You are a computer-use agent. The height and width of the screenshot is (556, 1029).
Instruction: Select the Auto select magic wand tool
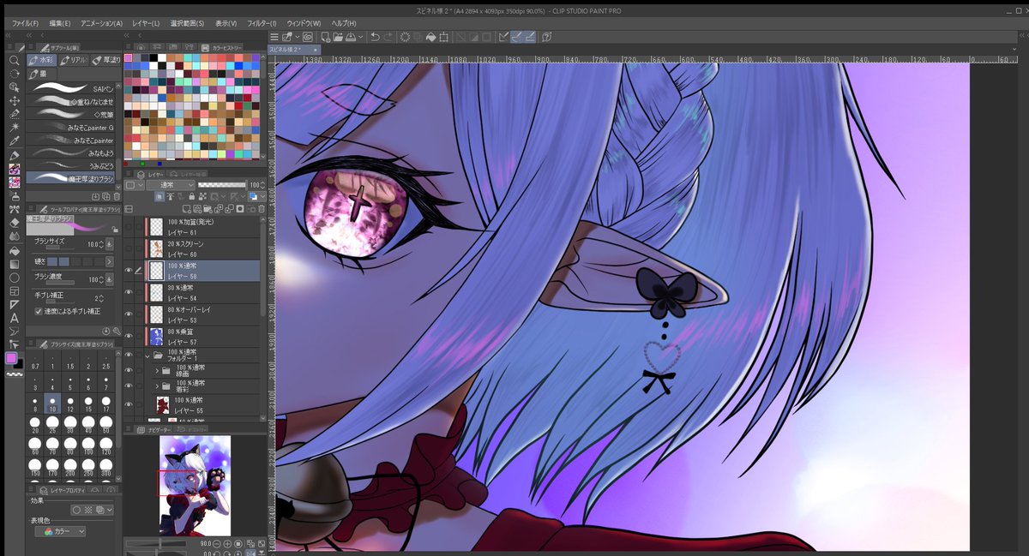pyautogui.click(x=14, y=128)
